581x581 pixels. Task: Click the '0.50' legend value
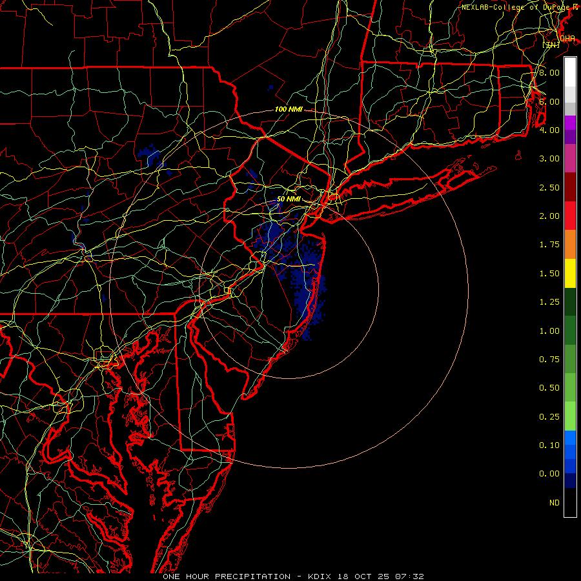click(x=549, y=388)
